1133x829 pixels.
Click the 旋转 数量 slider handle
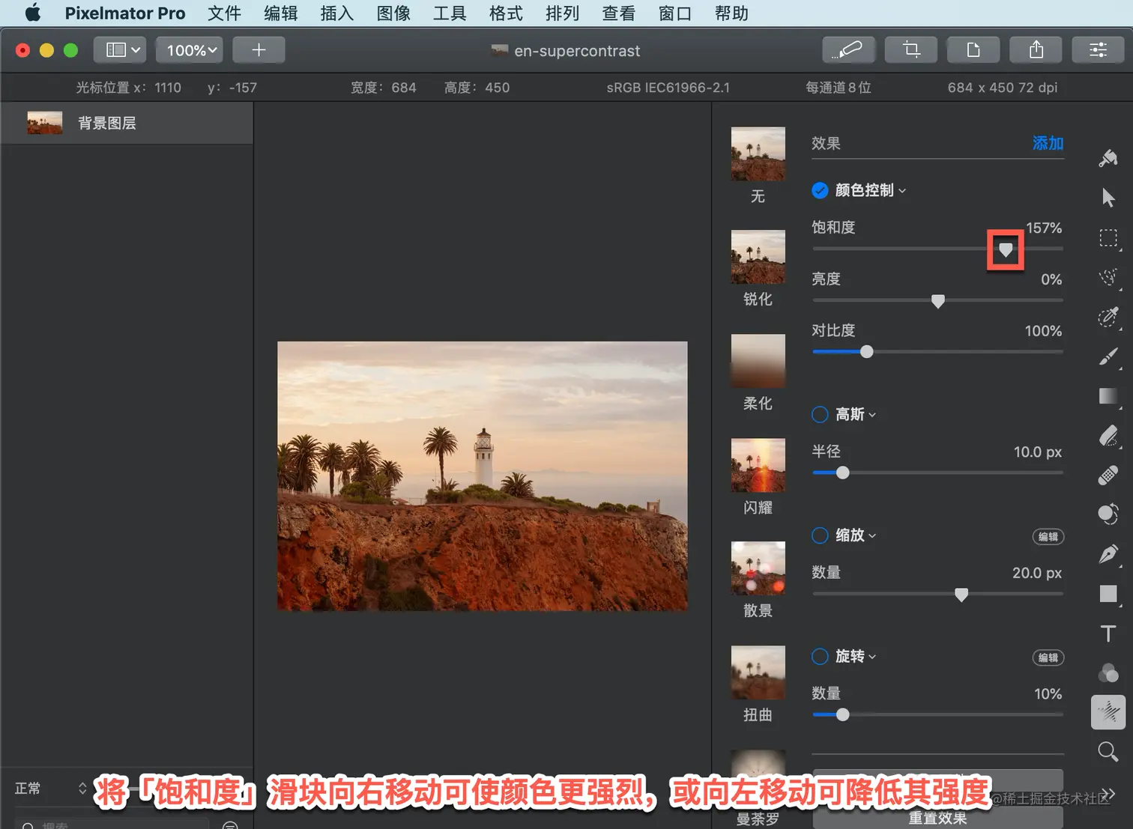843,715
